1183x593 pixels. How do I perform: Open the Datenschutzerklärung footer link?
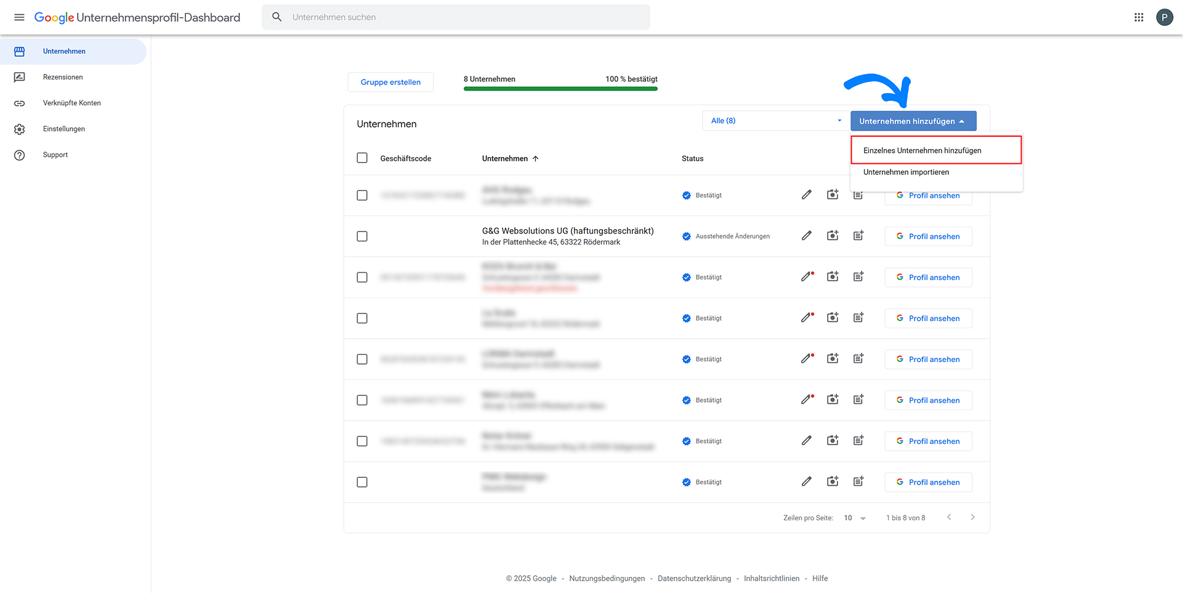(694, 578)
